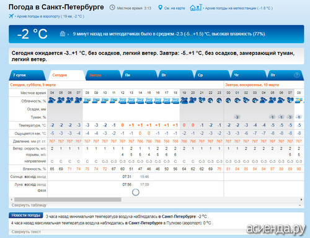The width and height of the screenshot is (310, 238).
Task: Collapse the news via Свернуть текст
Action: coord(26,232)
